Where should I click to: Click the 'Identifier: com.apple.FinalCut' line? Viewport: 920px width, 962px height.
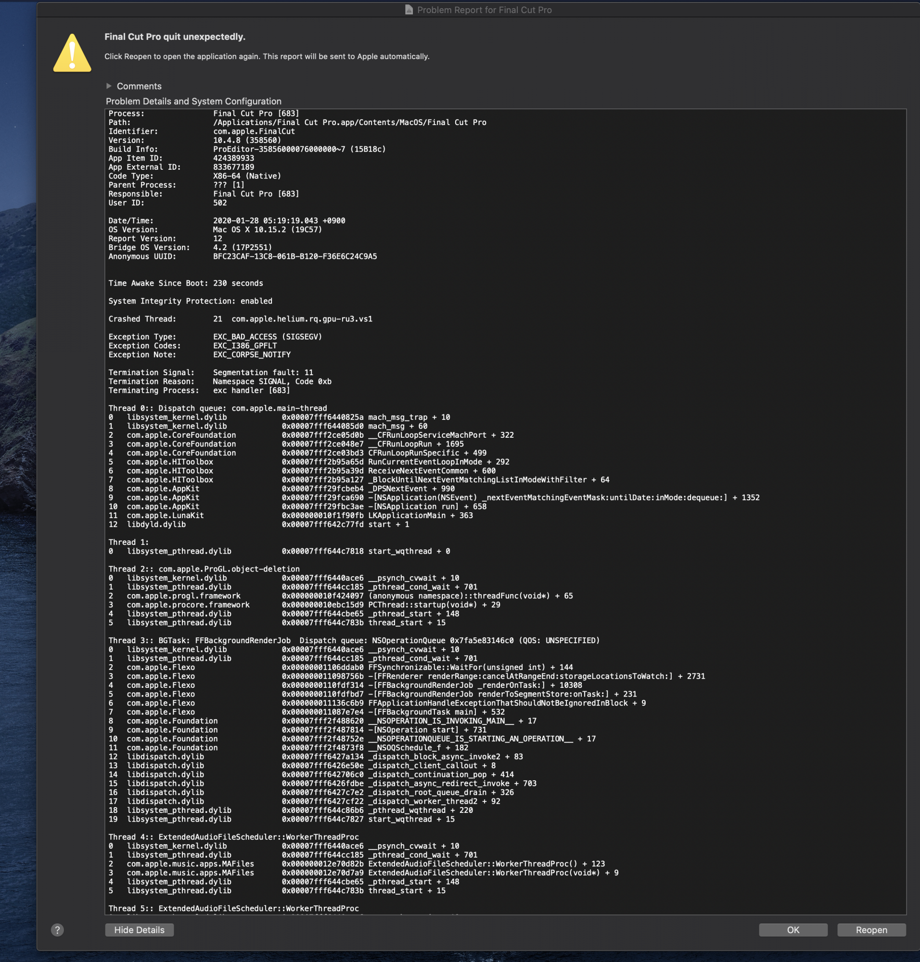click(x=202, y=131)
